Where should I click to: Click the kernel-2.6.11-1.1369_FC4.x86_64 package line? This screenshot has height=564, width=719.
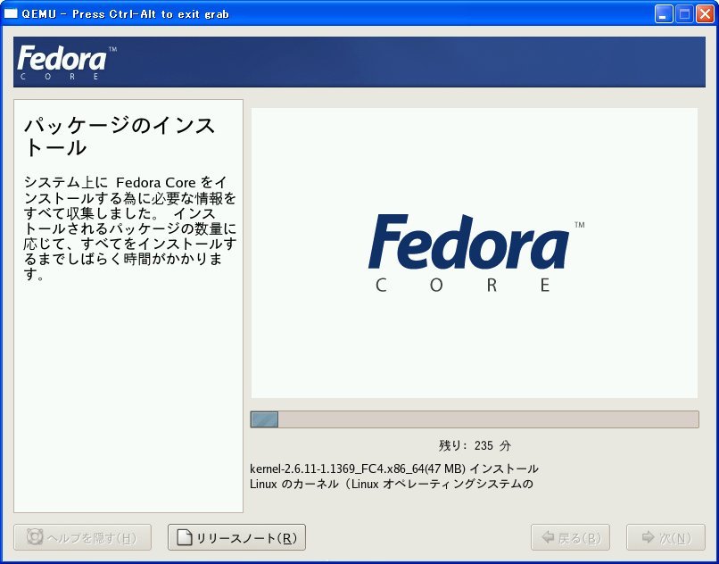point(394,469)
